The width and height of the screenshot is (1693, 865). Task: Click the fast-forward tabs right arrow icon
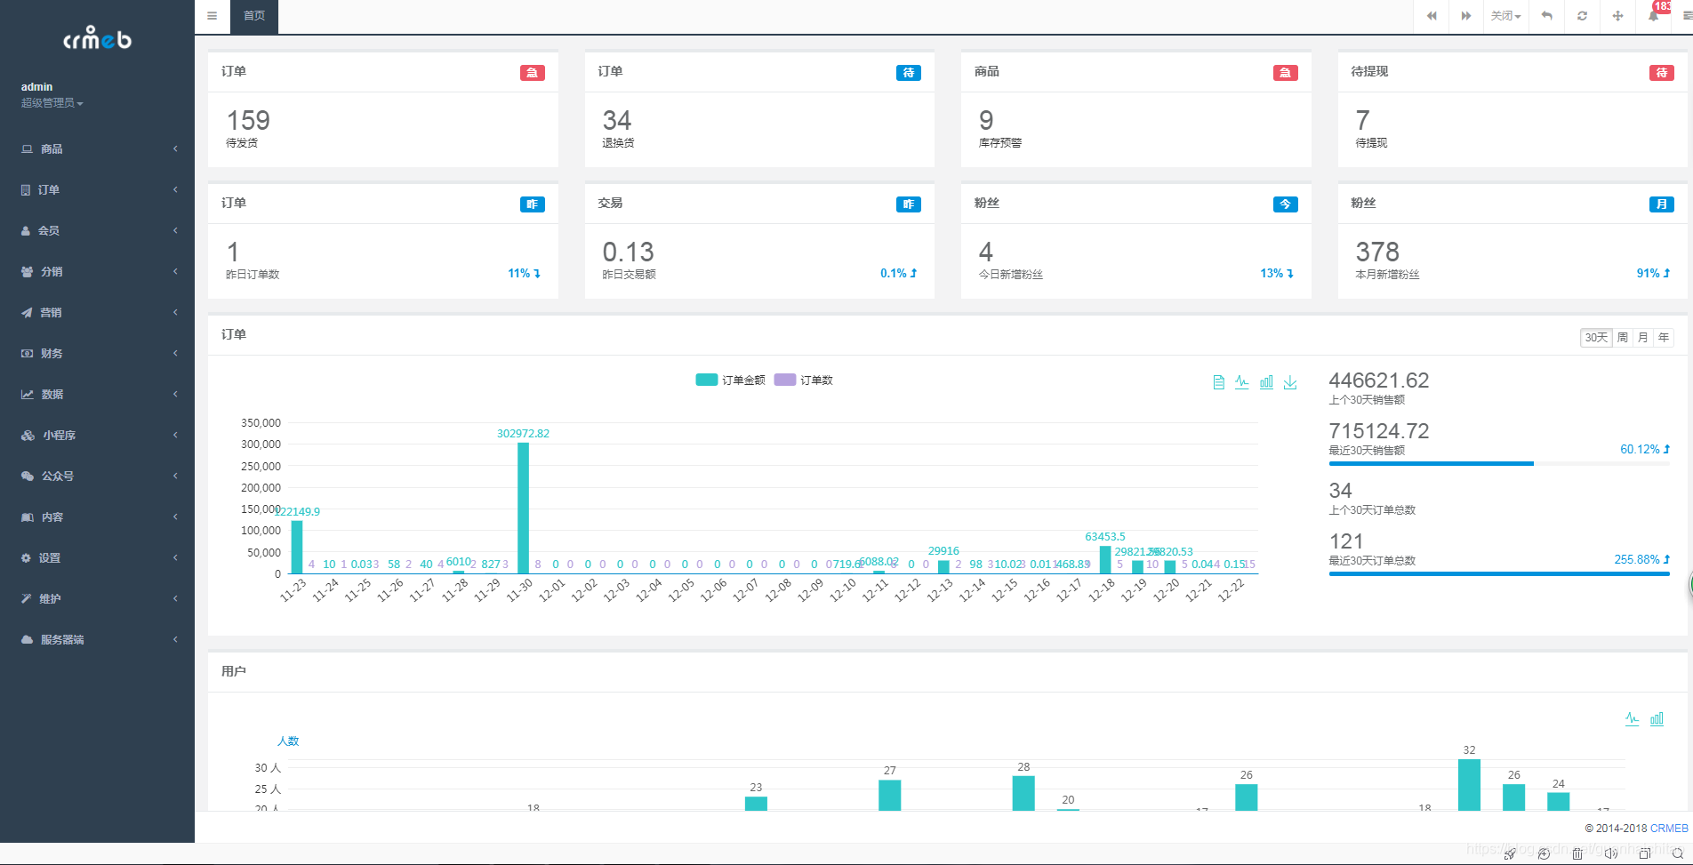point(1466,16)
